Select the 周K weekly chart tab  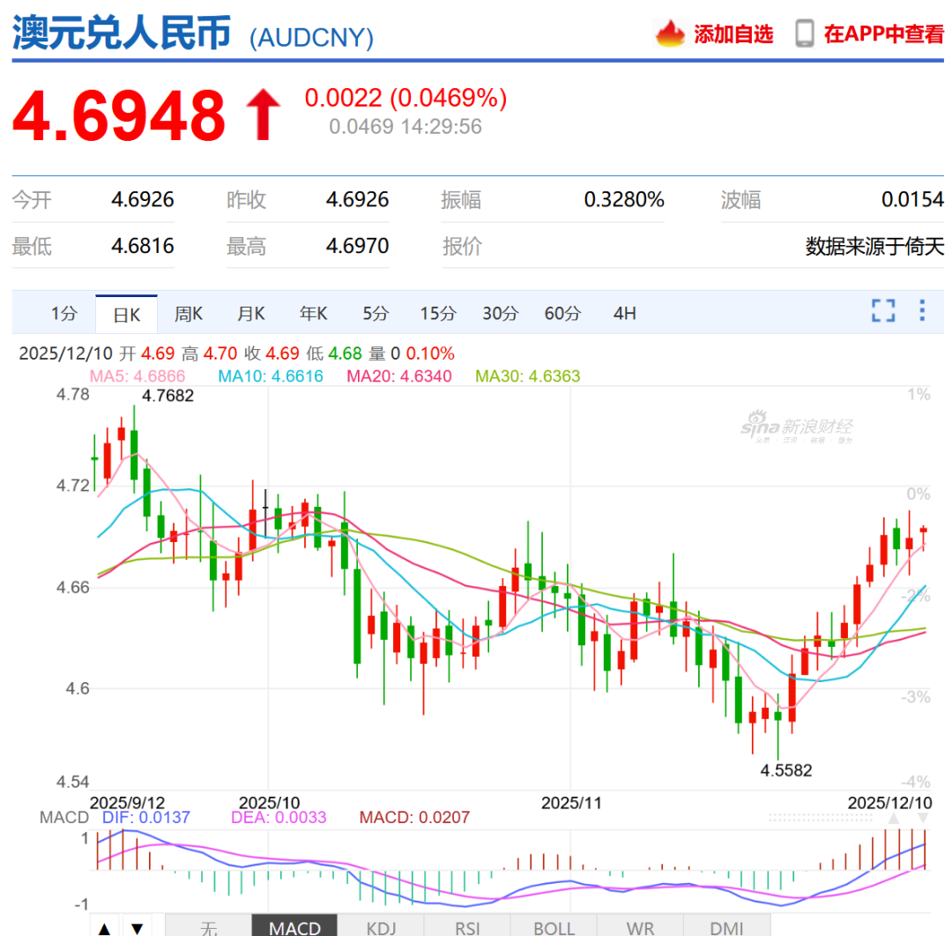[x=189, y=314]
